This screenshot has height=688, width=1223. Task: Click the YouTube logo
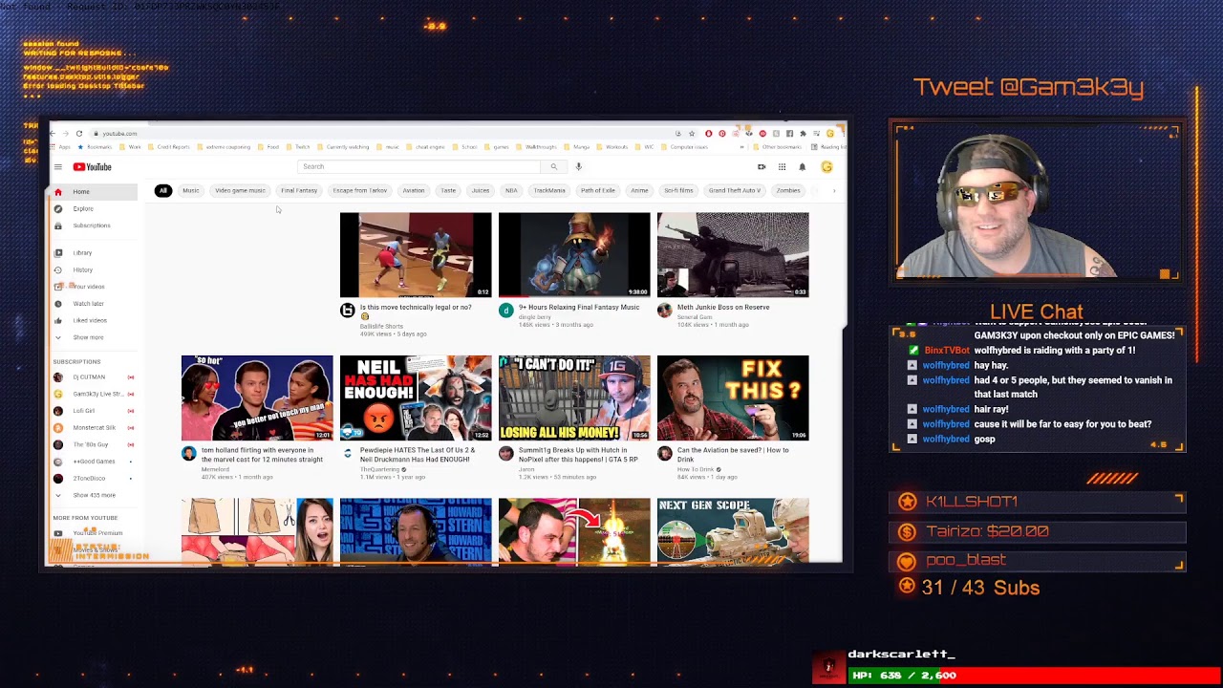93,167
